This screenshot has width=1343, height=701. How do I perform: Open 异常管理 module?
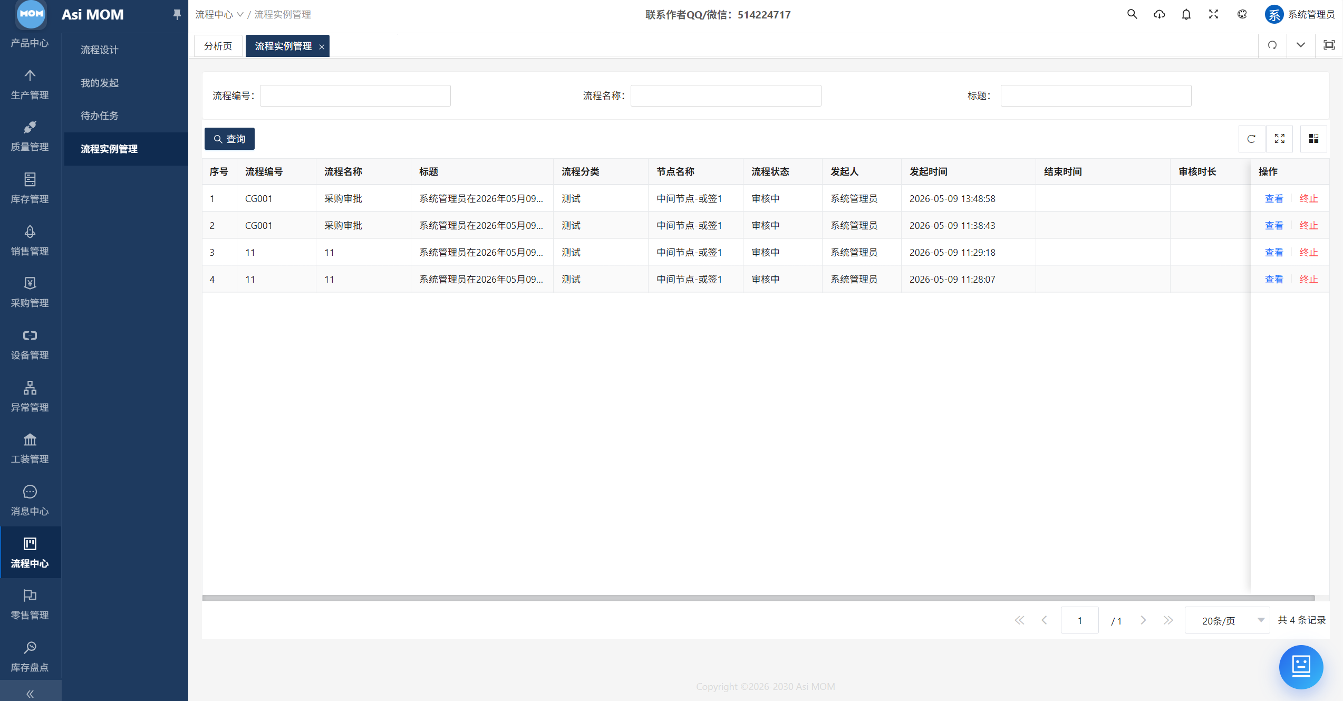pos(30,397)
